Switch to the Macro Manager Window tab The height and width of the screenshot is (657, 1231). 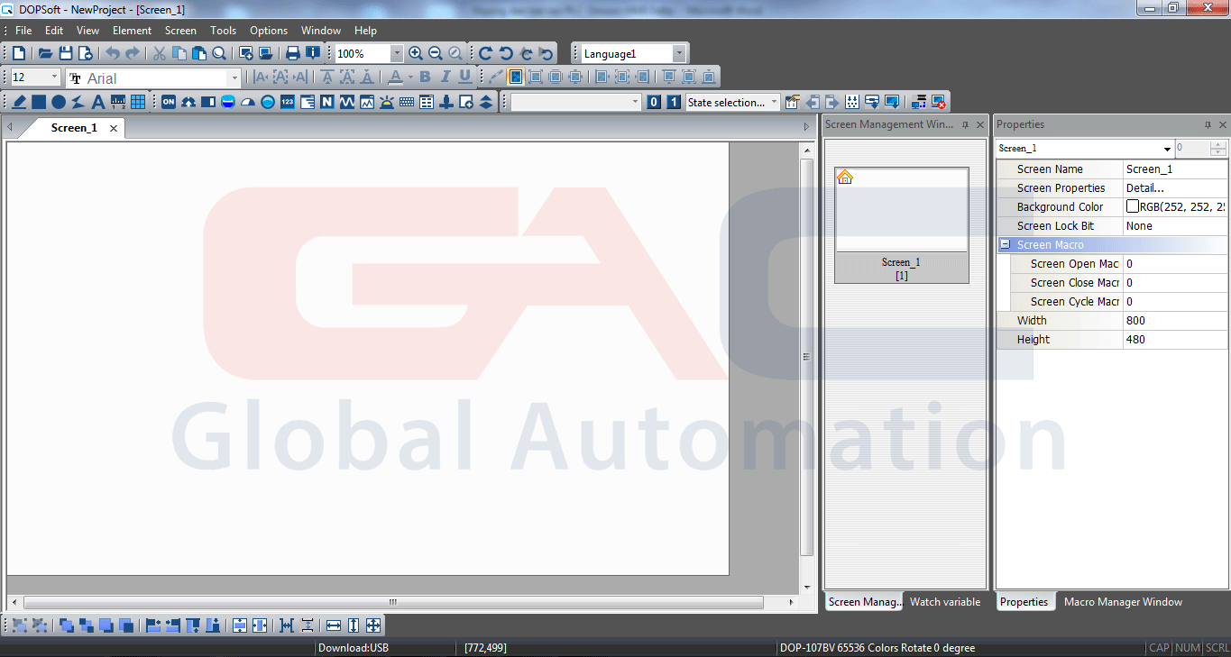1123,602
